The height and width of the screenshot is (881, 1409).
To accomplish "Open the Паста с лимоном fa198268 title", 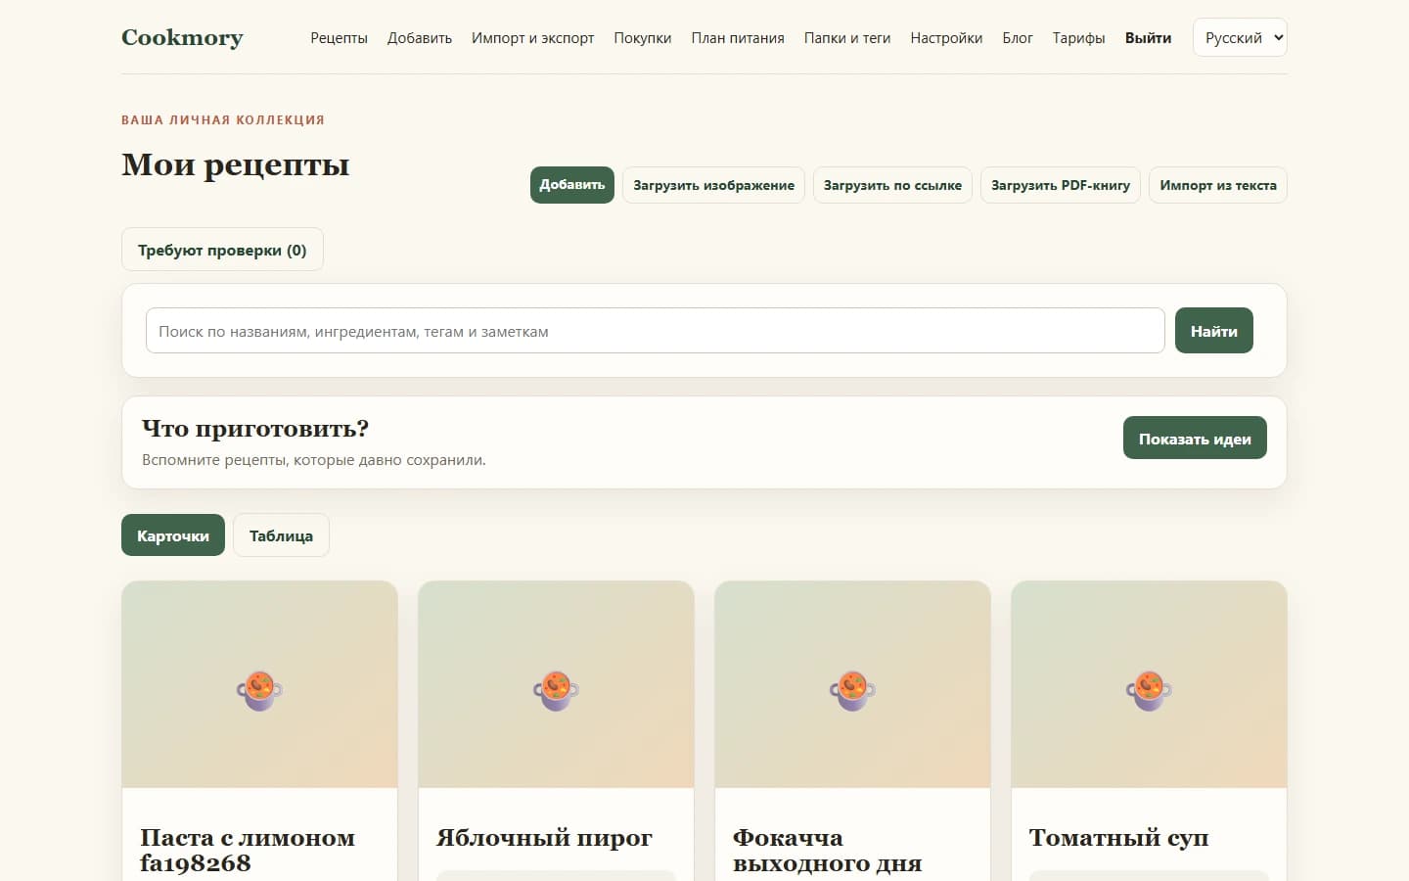I will click(x=248, y=850).
